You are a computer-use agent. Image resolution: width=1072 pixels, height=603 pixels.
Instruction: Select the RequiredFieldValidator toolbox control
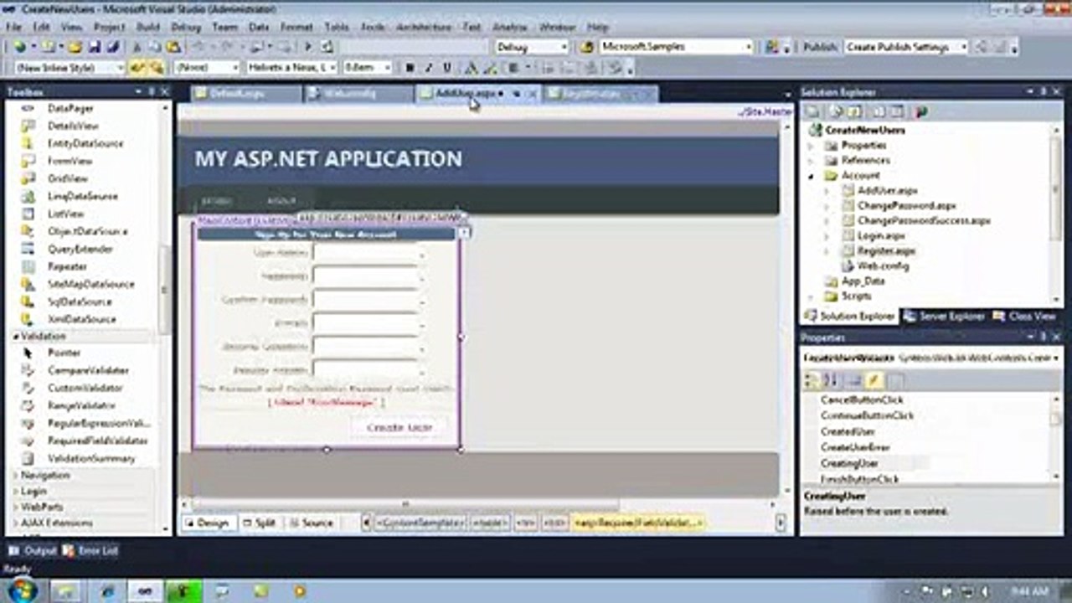coord(98,441)
